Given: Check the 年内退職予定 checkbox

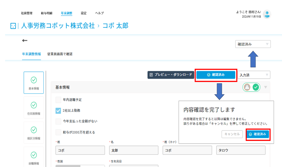Looking at the screenshot, I should 58,100.
